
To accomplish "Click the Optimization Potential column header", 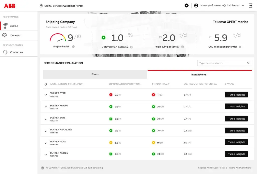I will (x=125, y=84).
